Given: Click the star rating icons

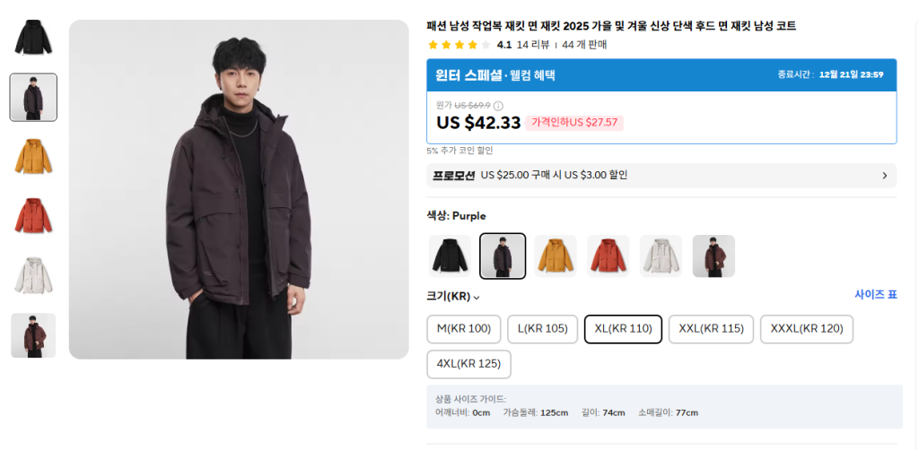Looking at the screenshot, I should [x=459, y=45].
